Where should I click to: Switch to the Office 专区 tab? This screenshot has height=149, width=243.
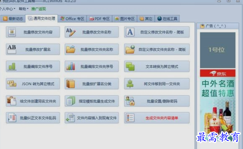(x=72, y=19)
